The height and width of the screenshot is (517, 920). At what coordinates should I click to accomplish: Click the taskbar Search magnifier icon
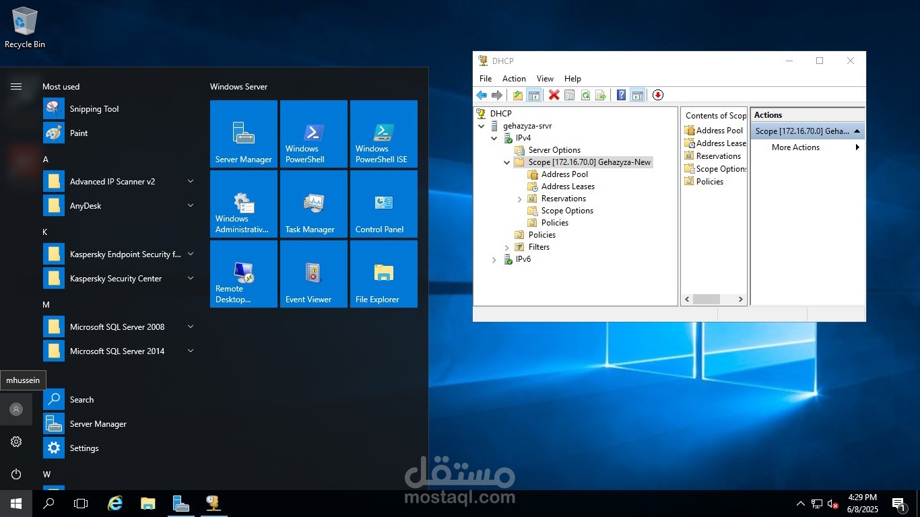pyautogui.click(x=48, y=503)
